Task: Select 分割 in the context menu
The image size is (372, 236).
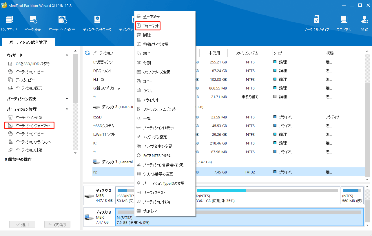Action: tap(165, 63)
